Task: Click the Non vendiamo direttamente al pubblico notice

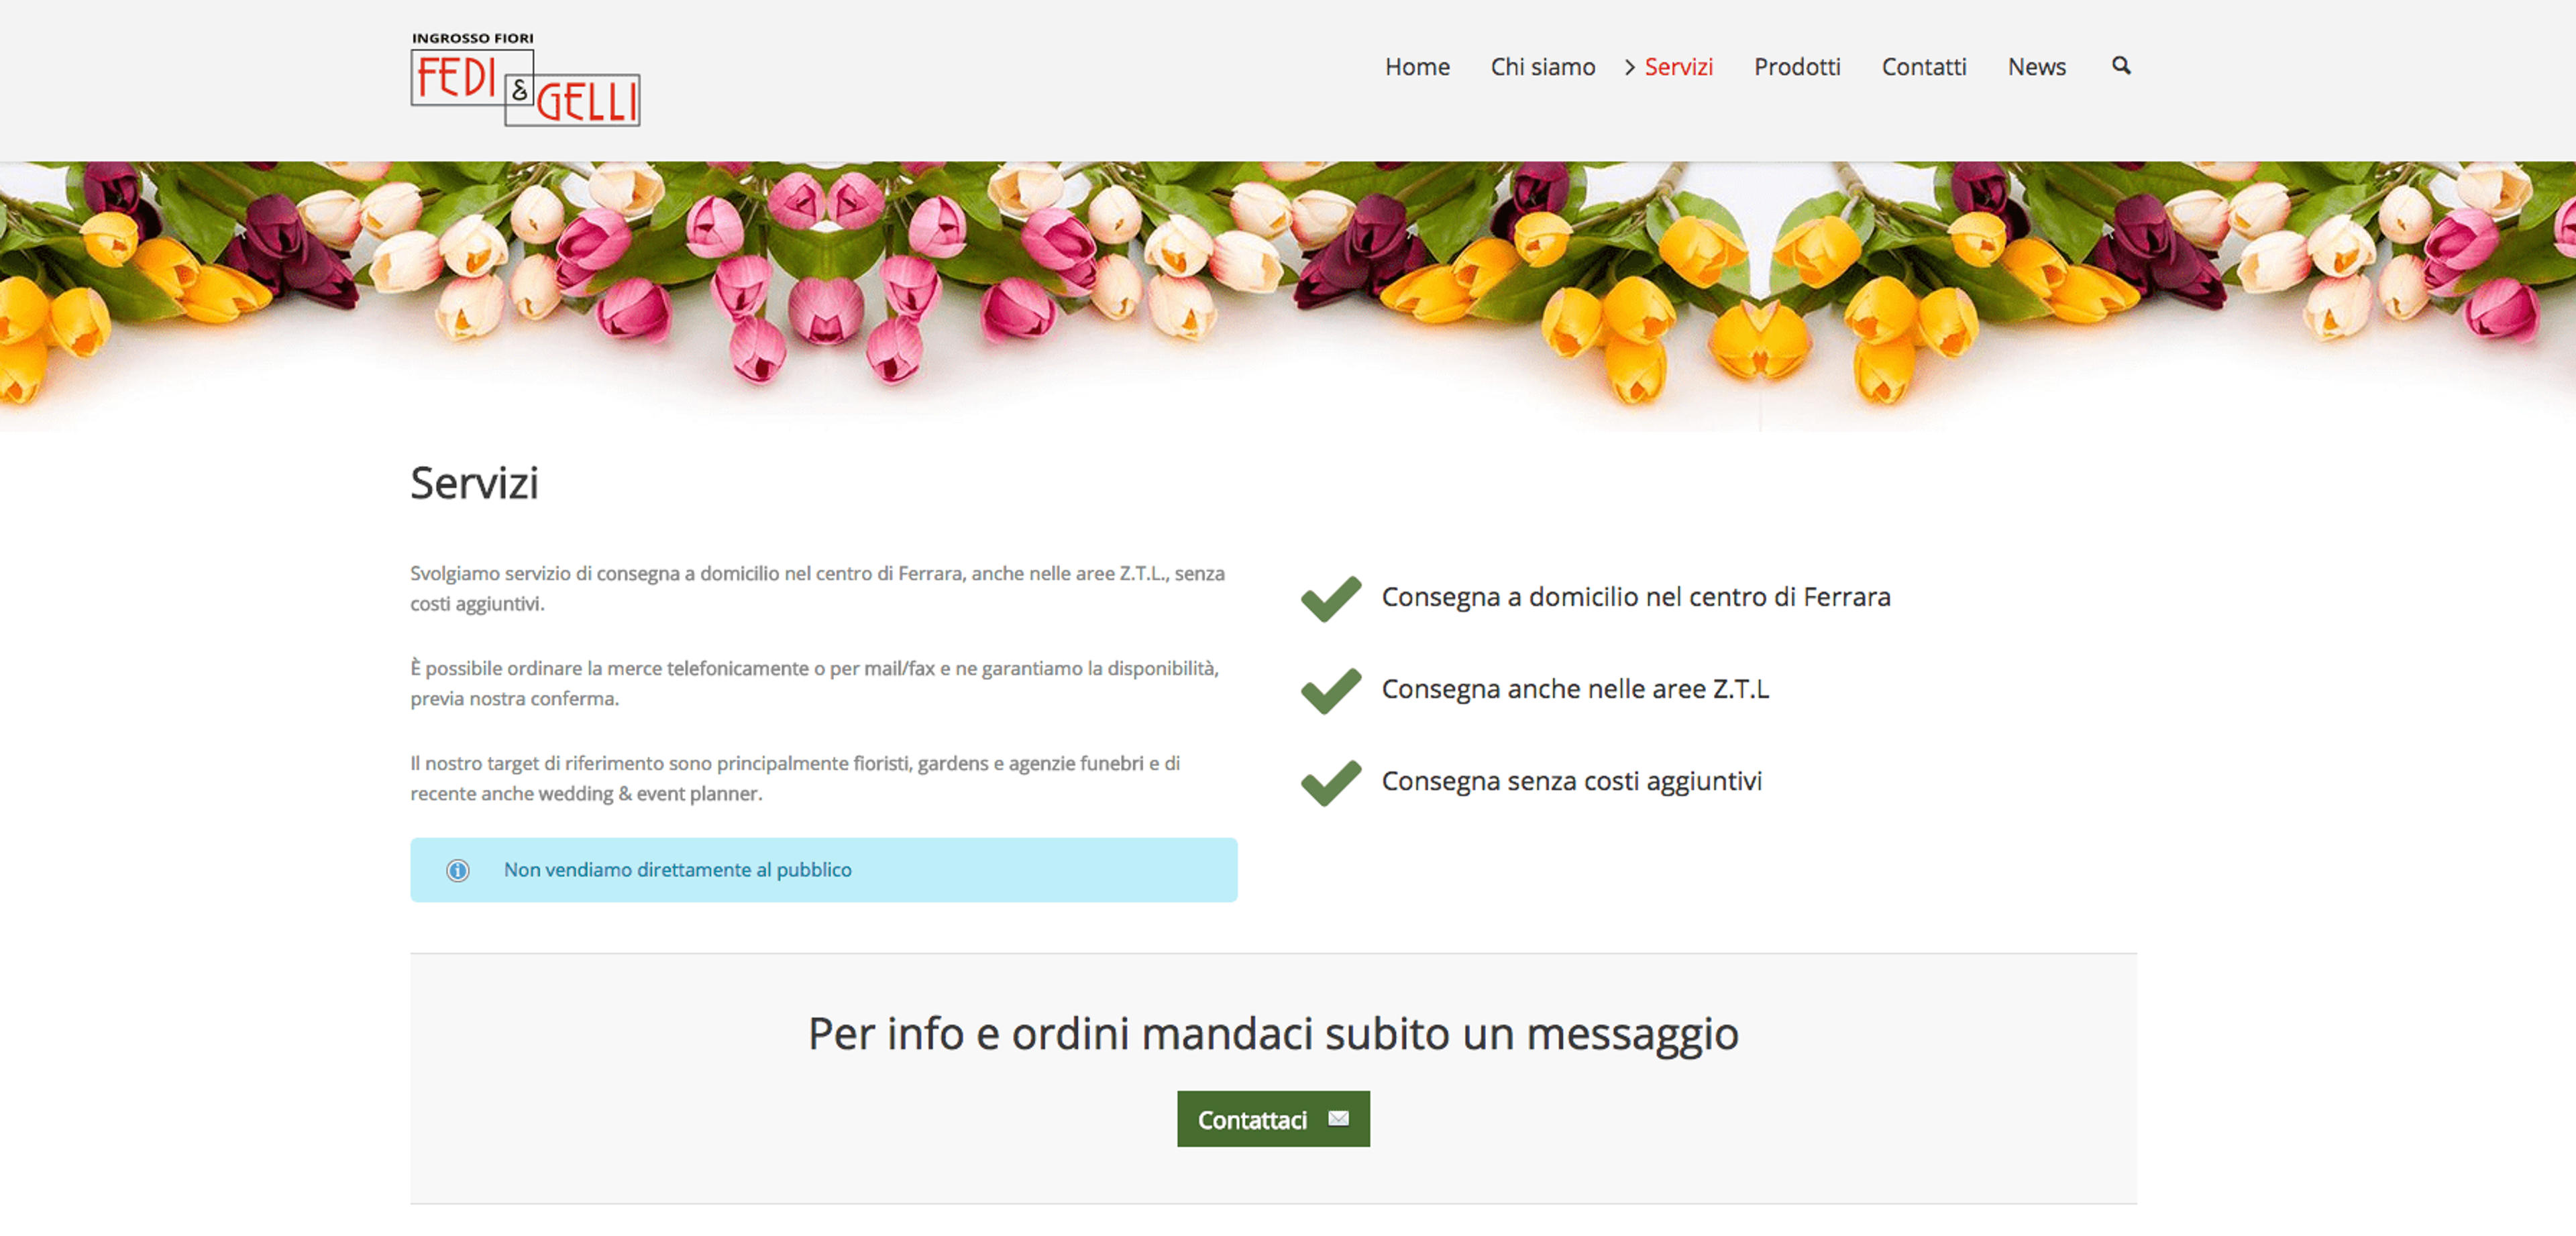Action: pos(823,870)
